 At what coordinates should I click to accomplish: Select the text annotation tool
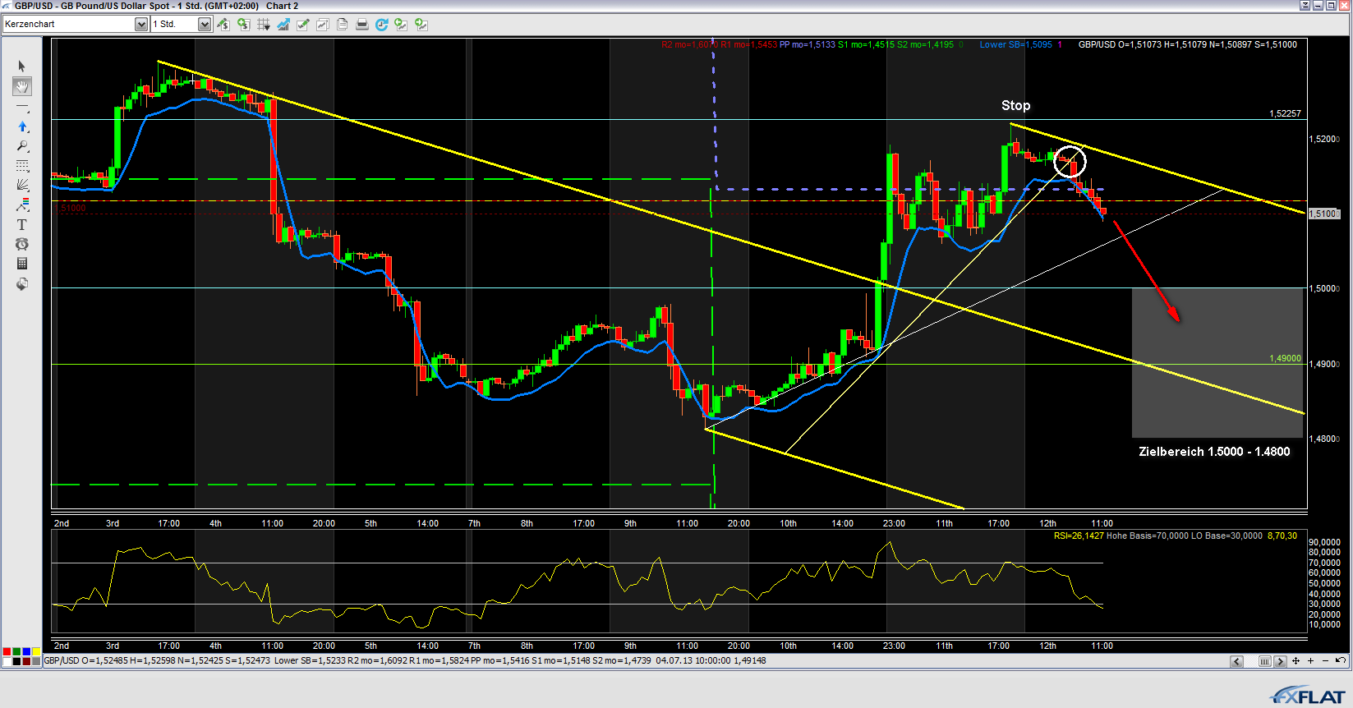point(22,224)
